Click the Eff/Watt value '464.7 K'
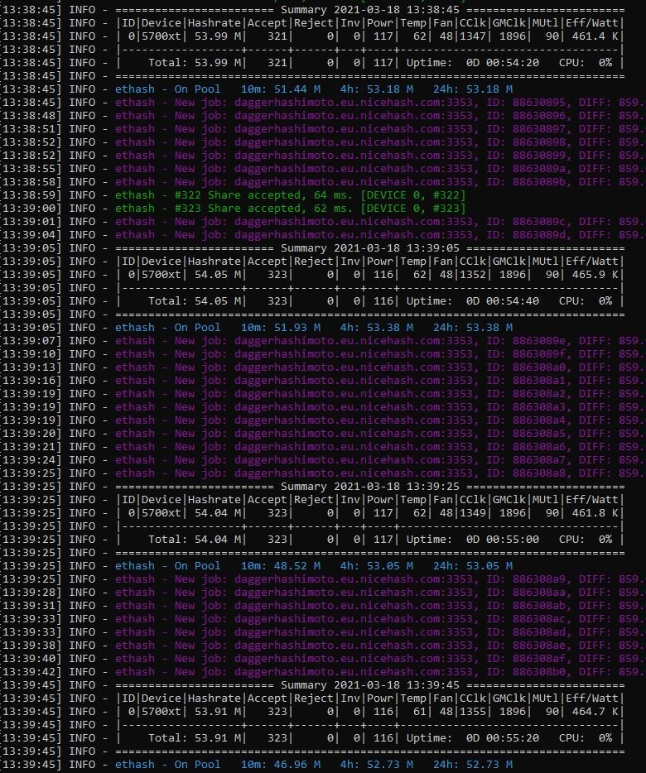Screen dimensions: 646x773 pos(595,712)
